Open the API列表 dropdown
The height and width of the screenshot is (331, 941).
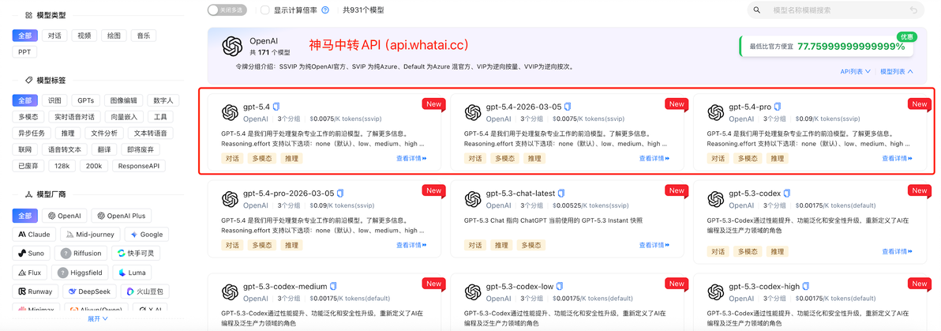coord(855,71)
